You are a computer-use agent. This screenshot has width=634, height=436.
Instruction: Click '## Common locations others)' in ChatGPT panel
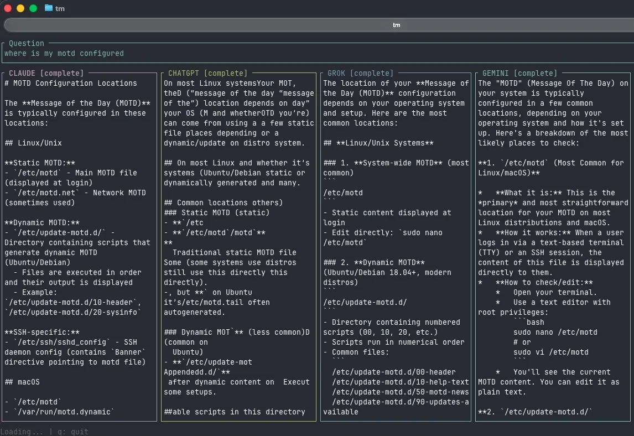click(223, 203)
